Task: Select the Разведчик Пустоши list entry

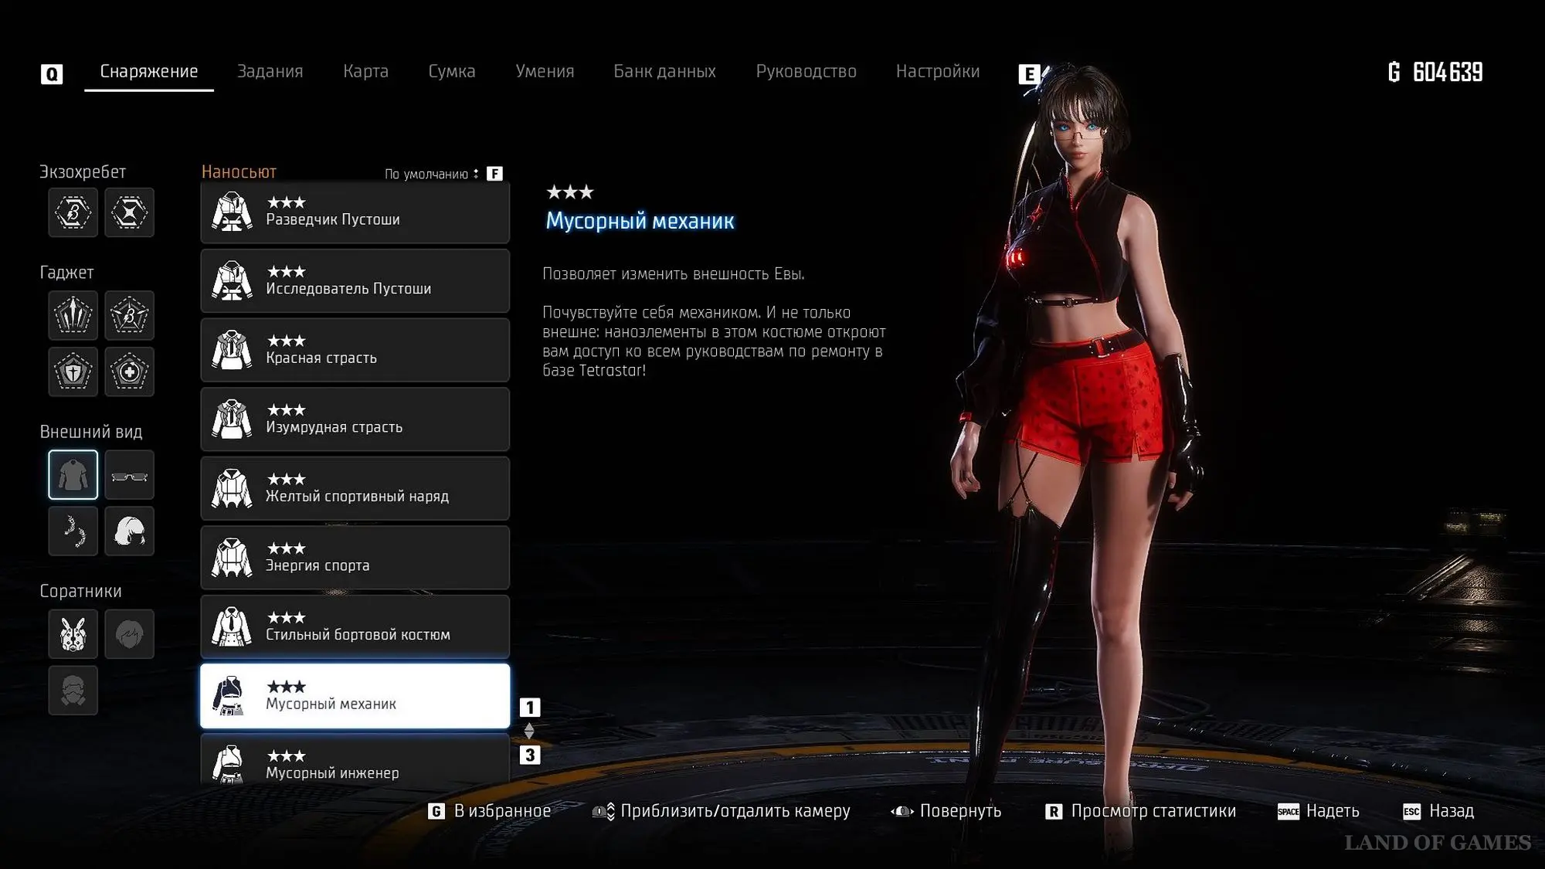Action: tap(355, 212)
